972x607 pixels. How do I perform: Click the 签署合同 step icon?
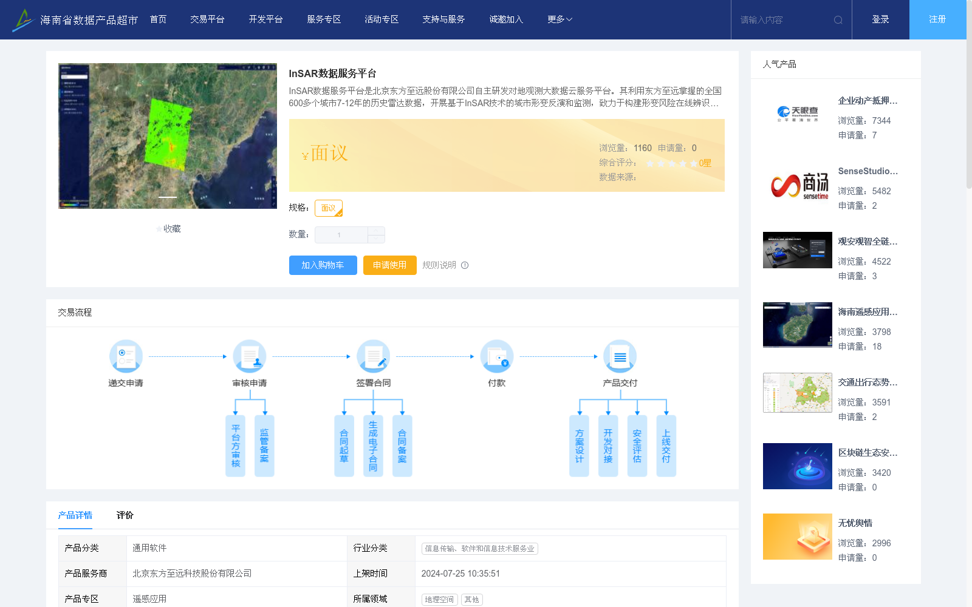(x=373, y=356)
